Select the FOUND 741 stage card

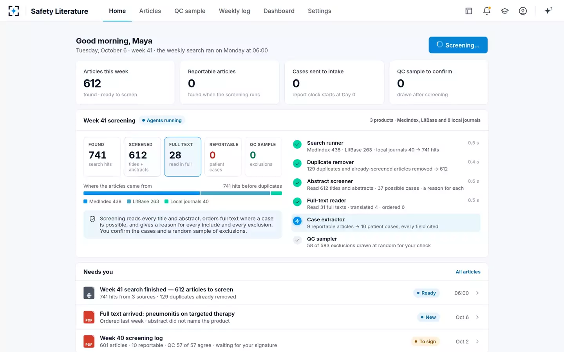point(102,157)
